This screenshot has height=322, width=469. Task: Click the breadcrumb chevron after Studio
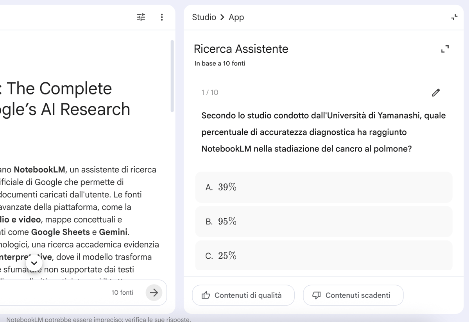(x=222, y=17)
